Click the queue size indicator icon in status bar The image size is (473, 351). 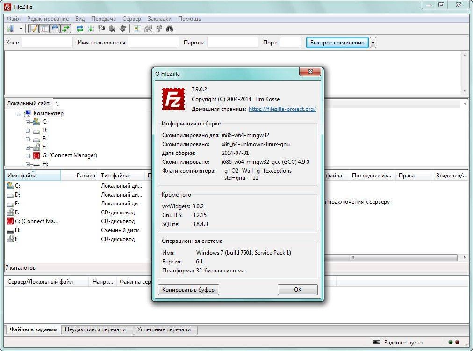pyautogui.click(x=376, y=342)
